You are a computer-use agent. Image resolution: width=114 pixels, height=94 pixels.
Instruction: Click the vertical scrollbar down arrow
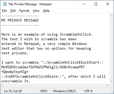pos(111,81)
